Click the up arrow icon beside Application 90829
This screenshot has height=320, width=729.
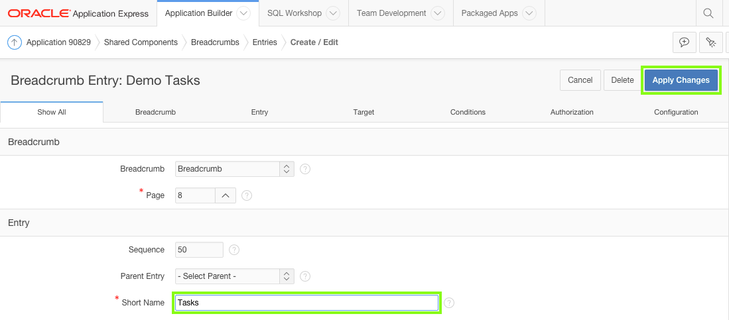point(15,42)
